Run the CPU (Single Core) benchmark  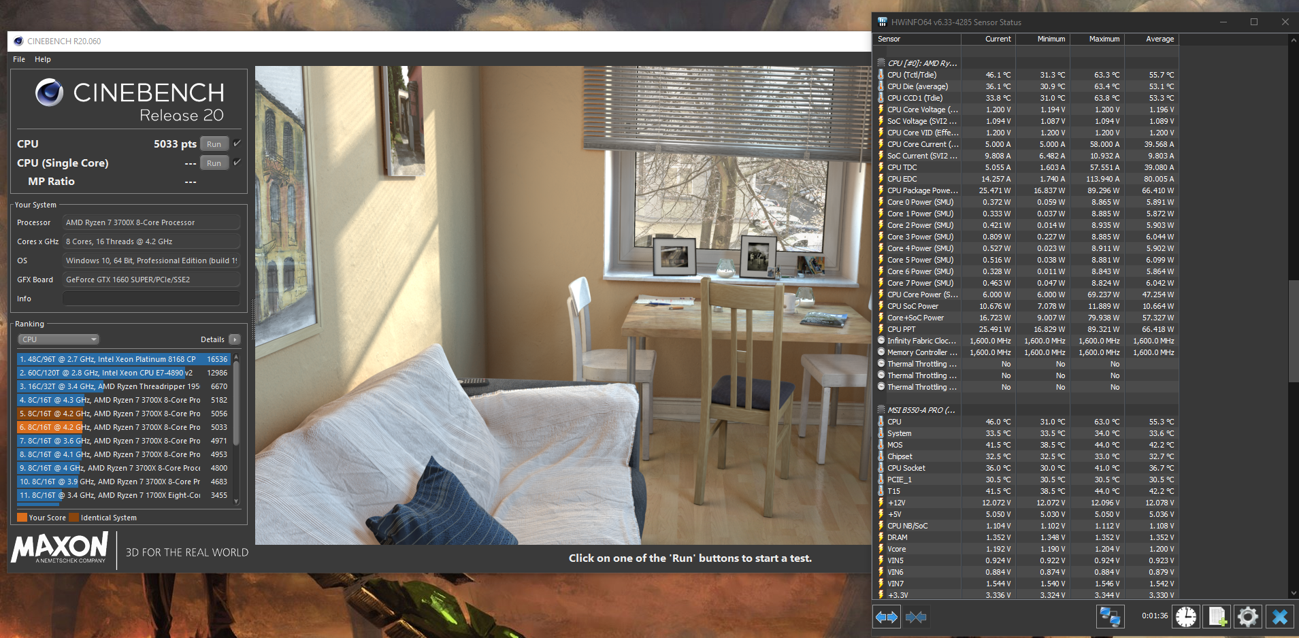(214, 163)
